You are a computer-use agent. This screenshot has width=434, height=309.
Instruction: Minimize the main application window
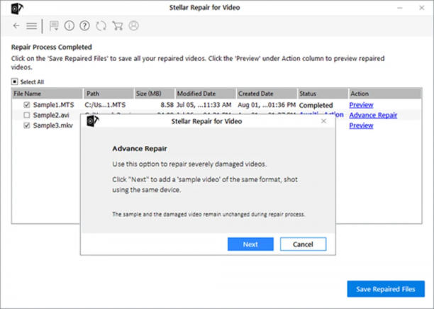400,8
